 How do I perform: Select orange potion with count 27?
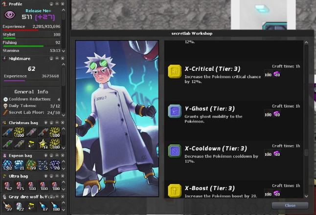pyautogui.click(x=8, y=206)
